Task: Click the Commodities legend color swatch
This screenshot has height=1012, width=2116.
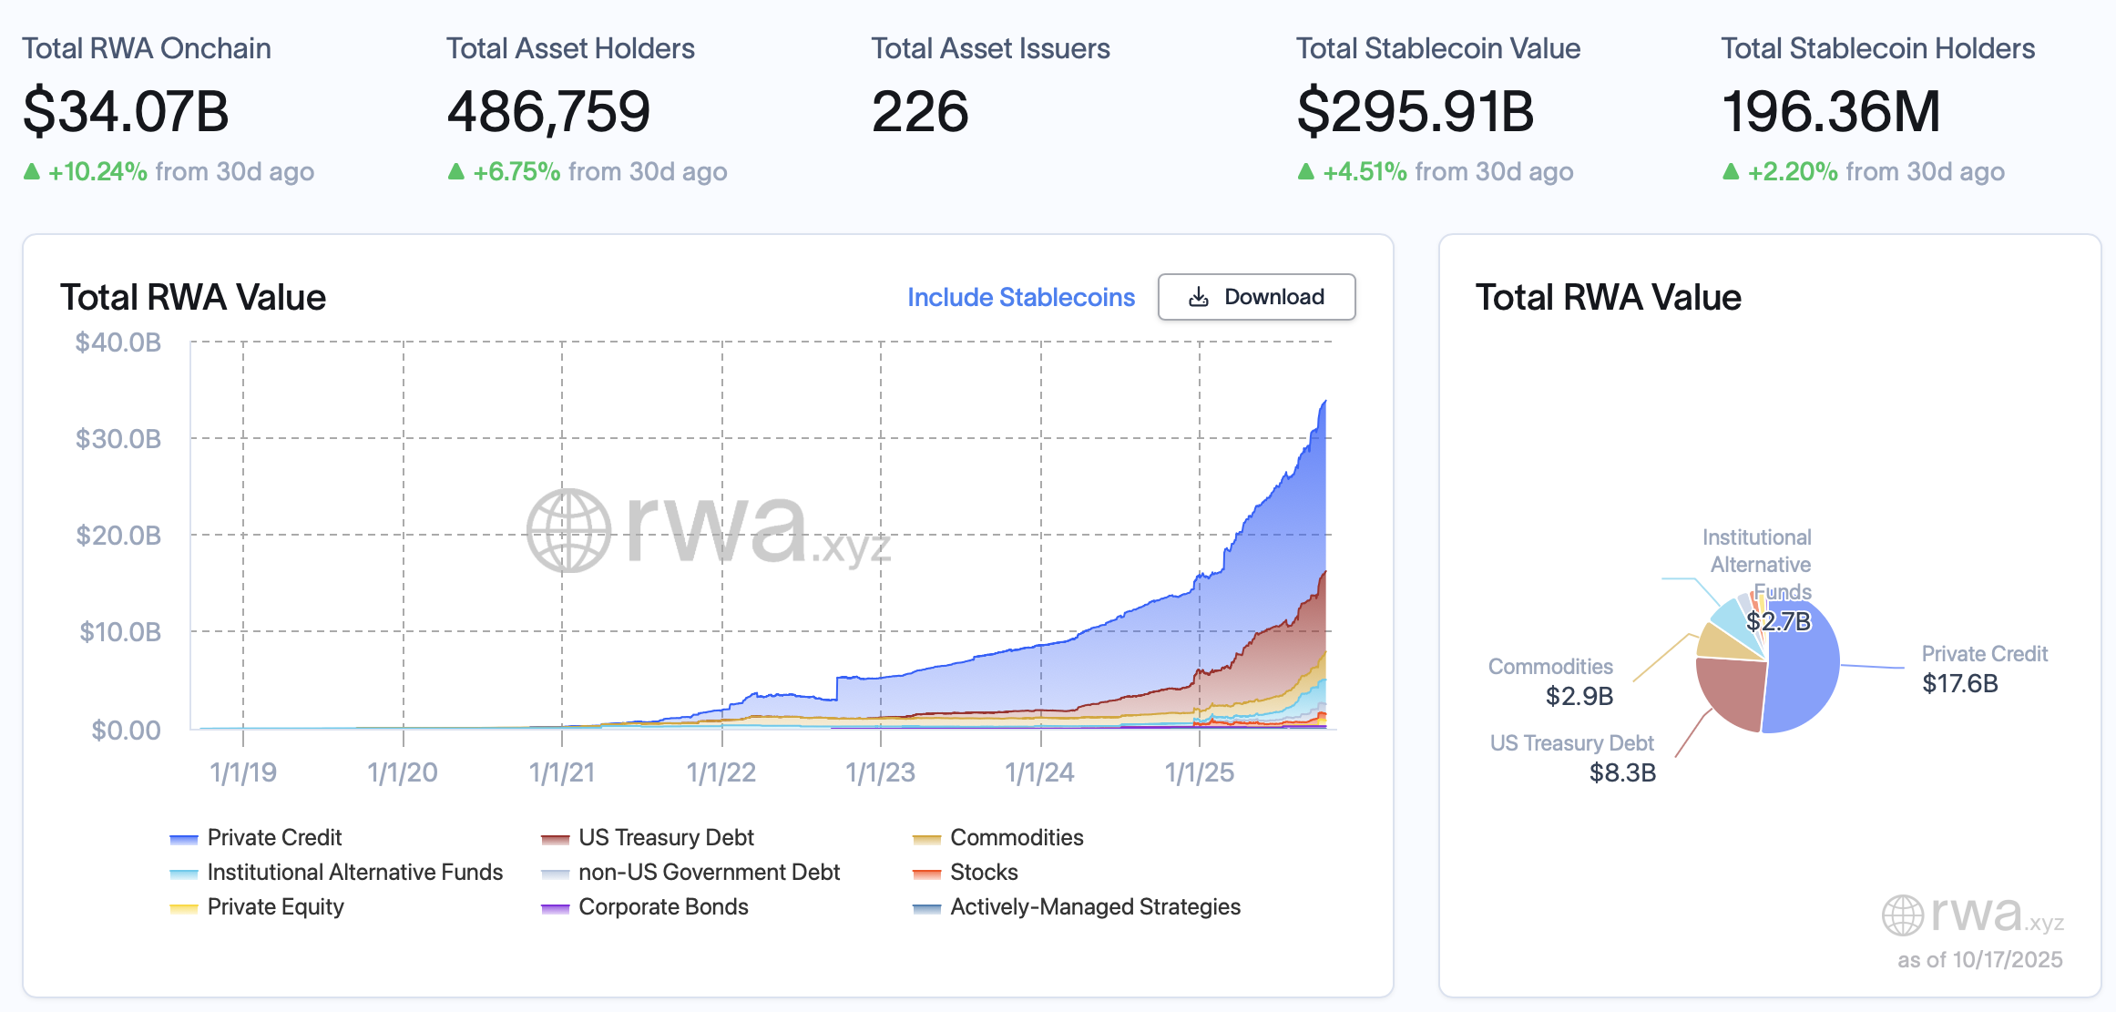Action: (x=925, y=837)
